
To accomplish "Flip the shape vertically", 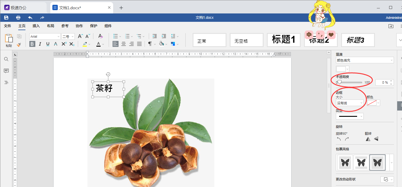I will (x=376, y=139).
